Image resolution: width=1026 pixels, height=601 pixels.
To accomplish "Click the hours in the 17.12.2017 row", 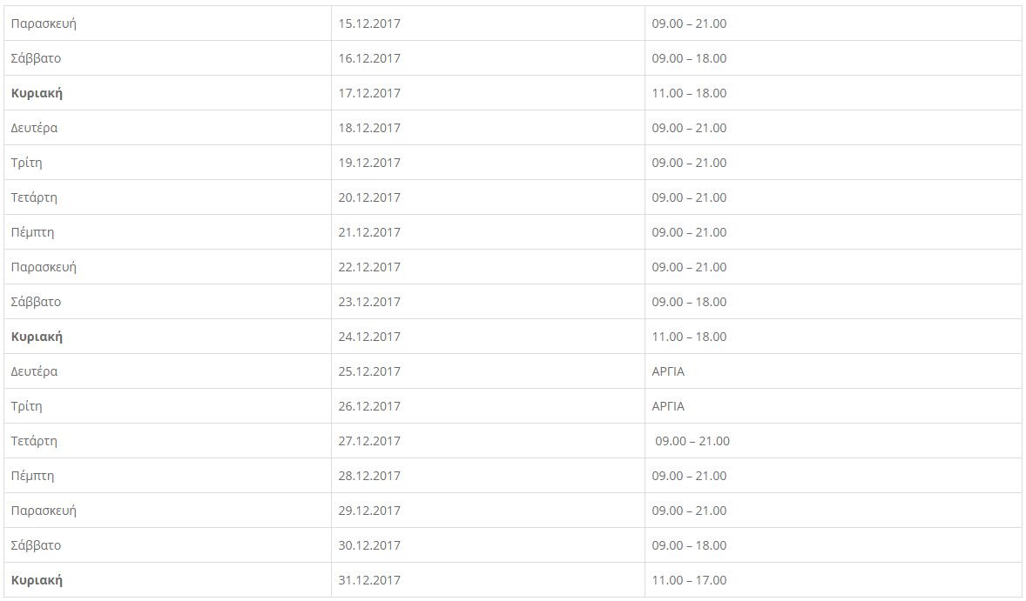I will pos(689,93).
